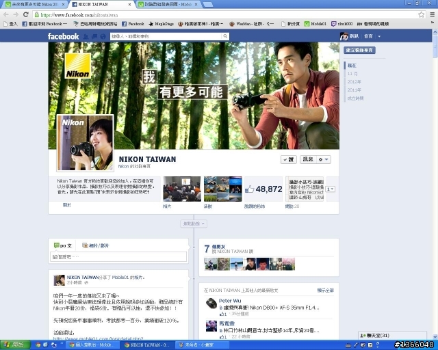Open the timeline sort dropdown below page header
This screenshot has width=438, height=350.
point(194,224)
